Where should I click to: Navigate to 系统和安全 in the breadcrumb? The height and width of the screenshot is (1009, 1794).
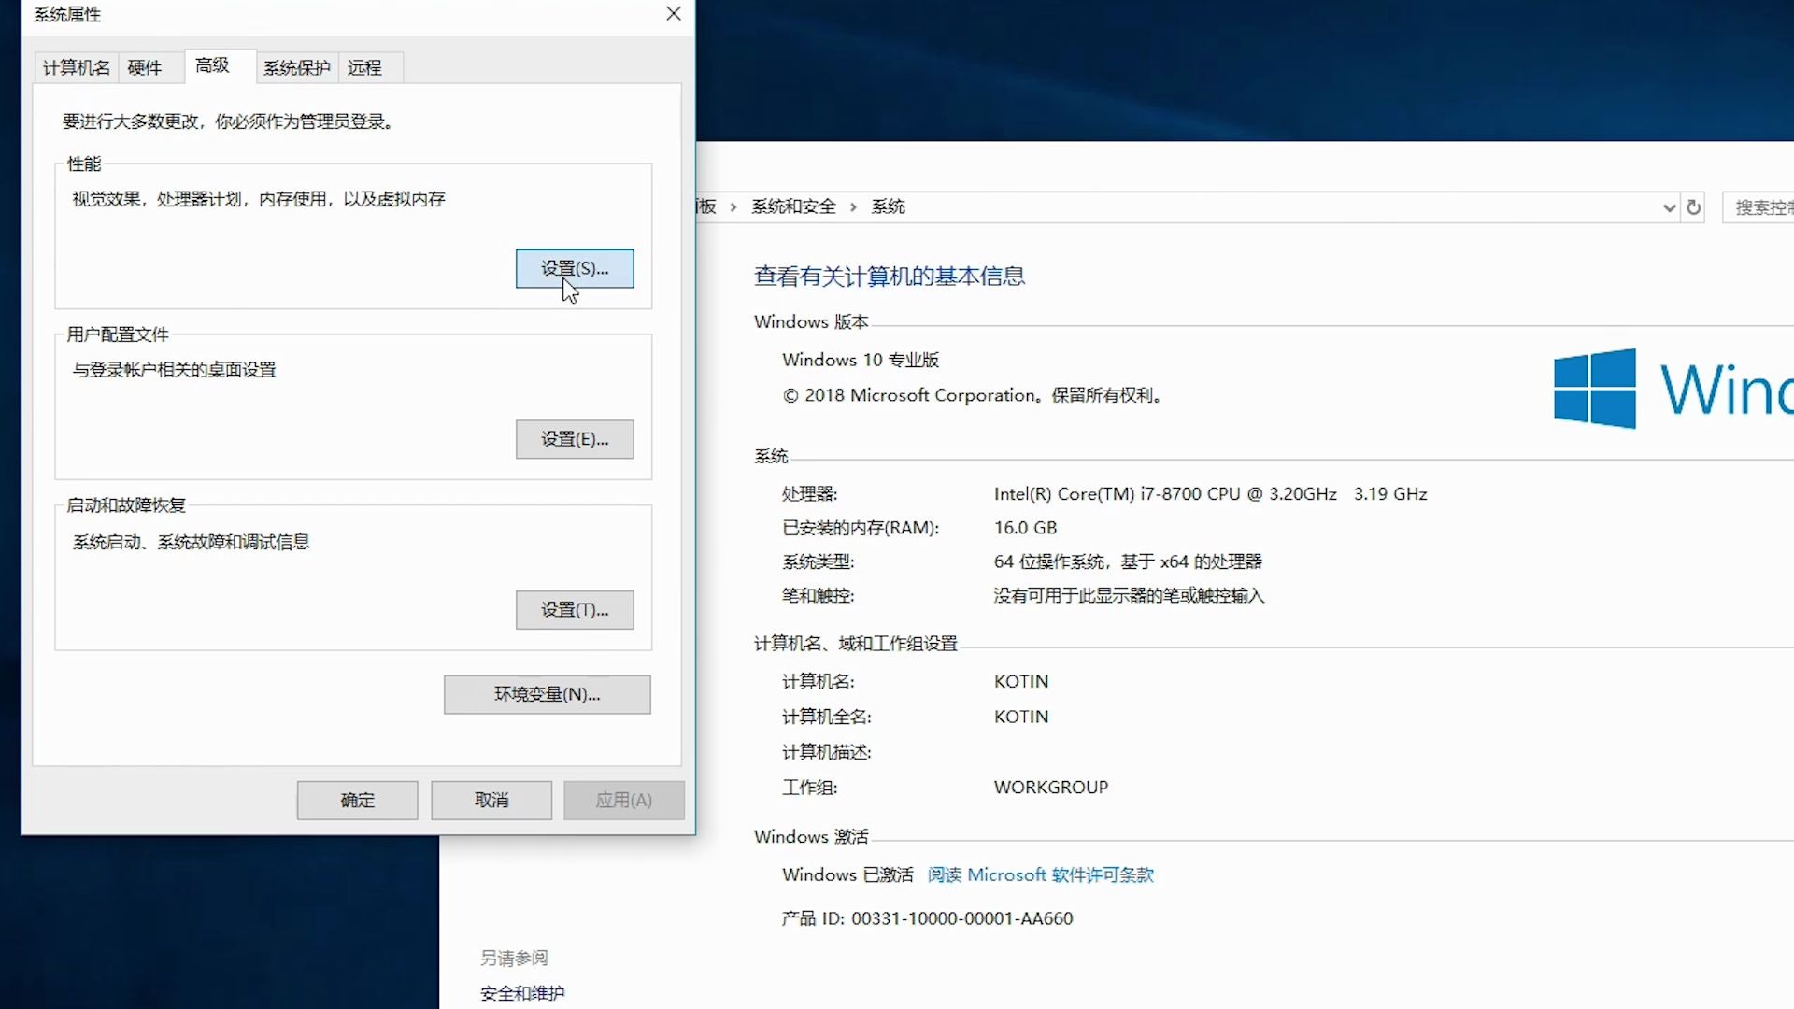[x=792, y=206]
